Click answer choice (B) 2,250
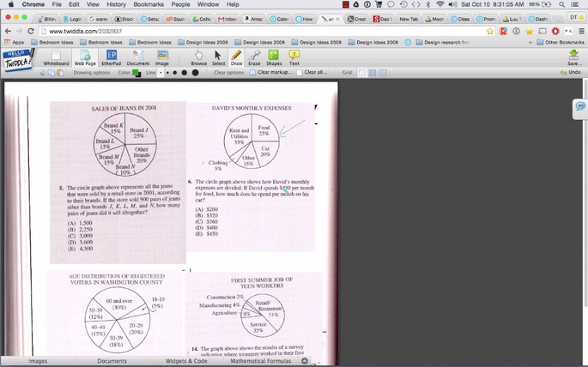 (80, 230)
